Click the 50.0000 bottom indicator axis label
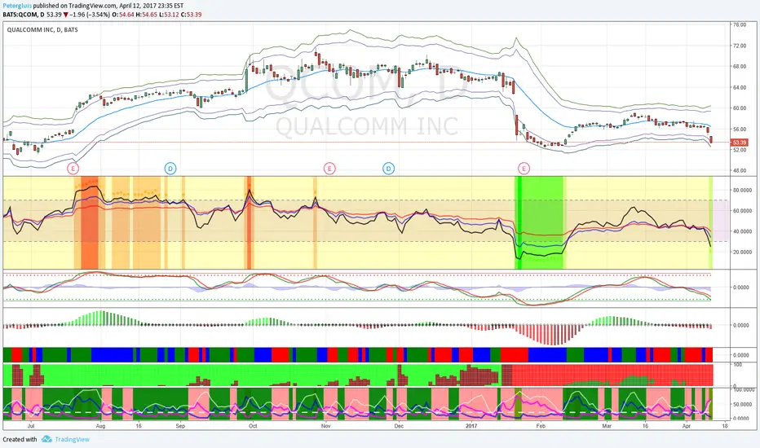 point(742,404)
